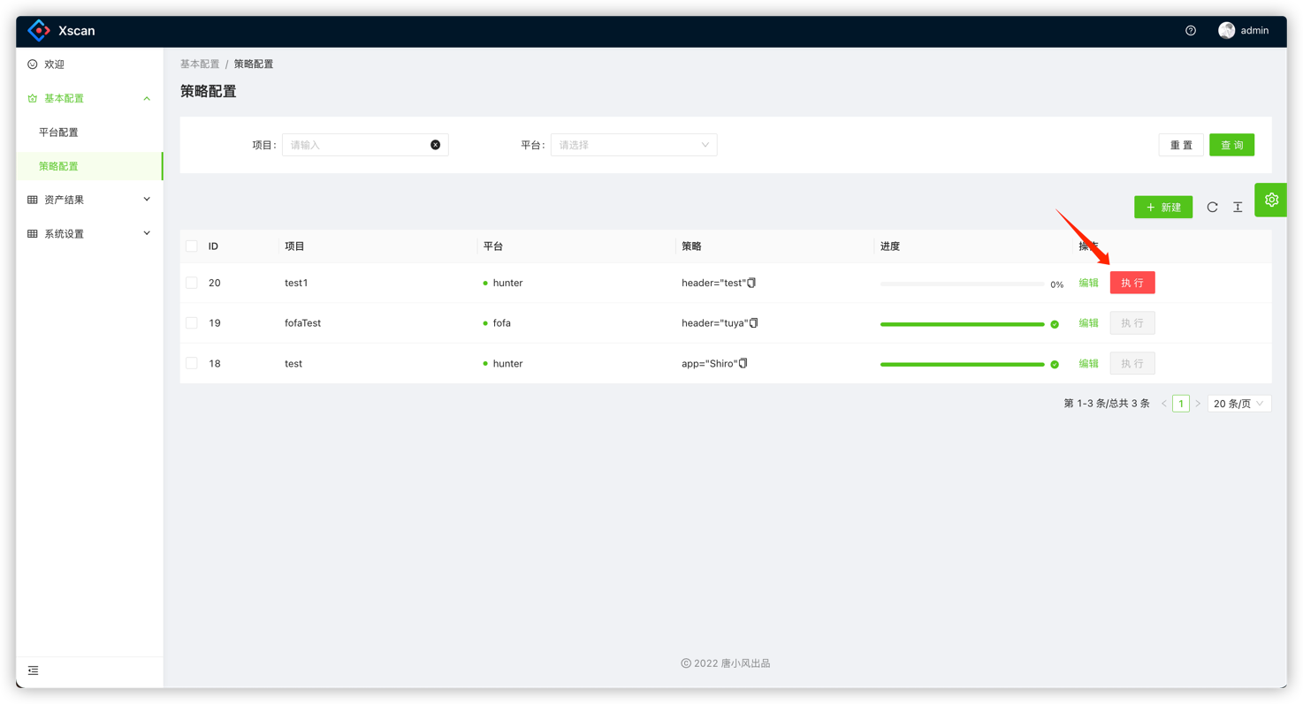The width and height of the screenshot is (1303, 704).
Task: Click the Xscan logo icon
Action: point(39,30)
